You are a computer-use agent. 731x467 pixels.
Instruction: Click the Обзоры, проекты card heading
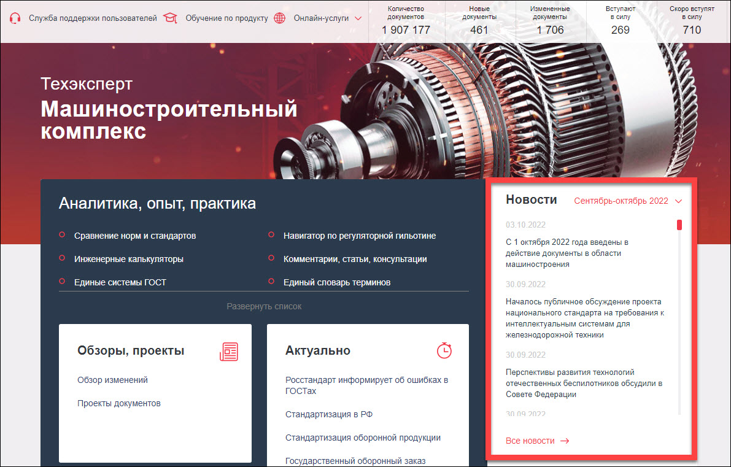click(131, 350)
